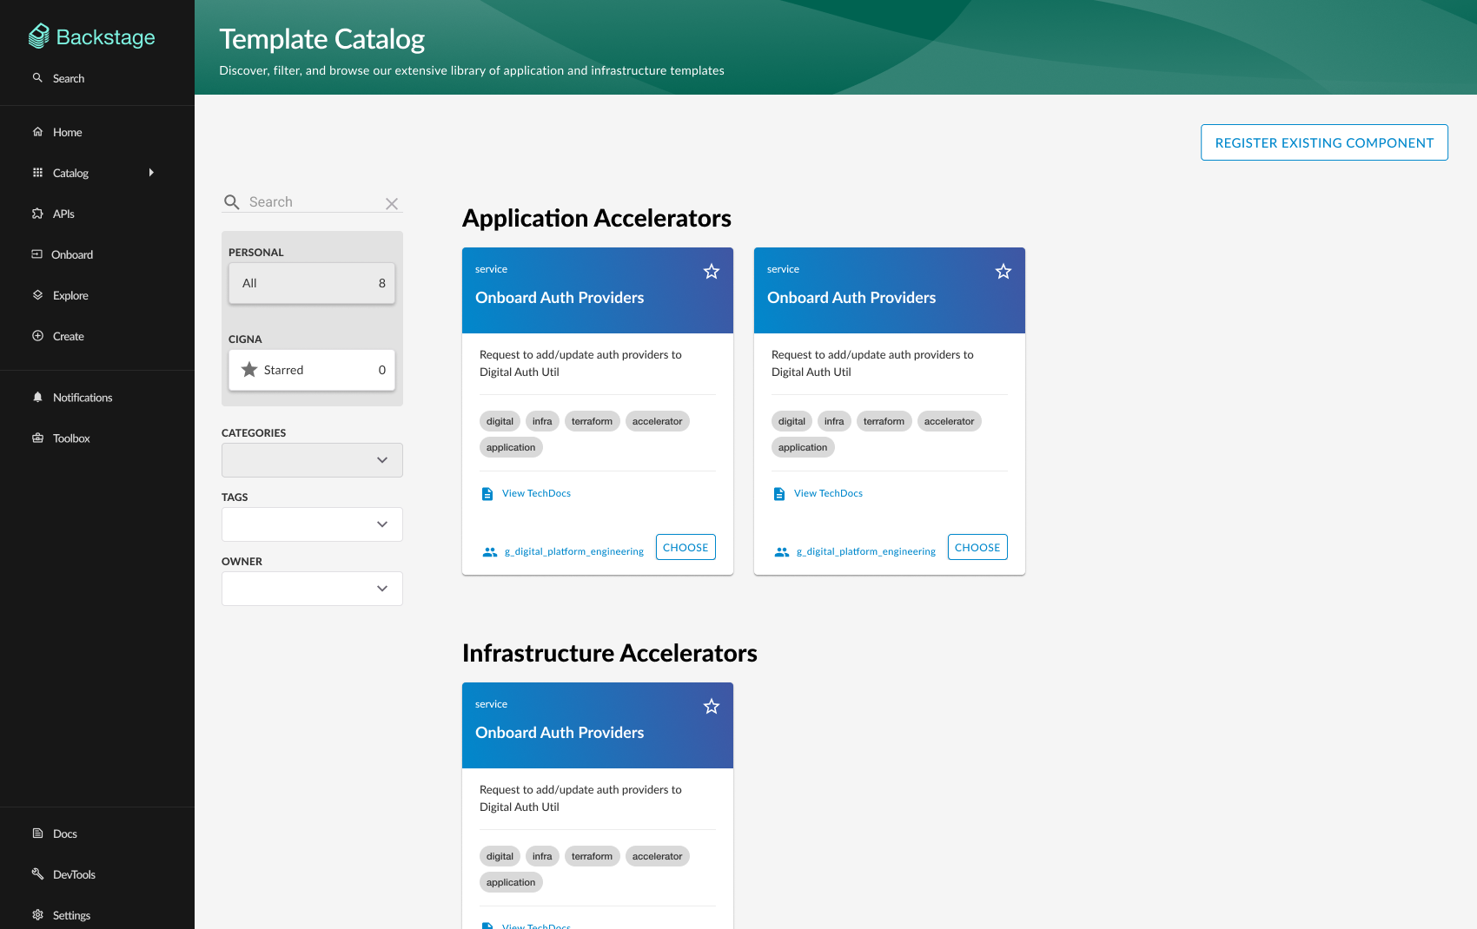Select the All personal filter
Screen dimensions: 1477x929
312,283
